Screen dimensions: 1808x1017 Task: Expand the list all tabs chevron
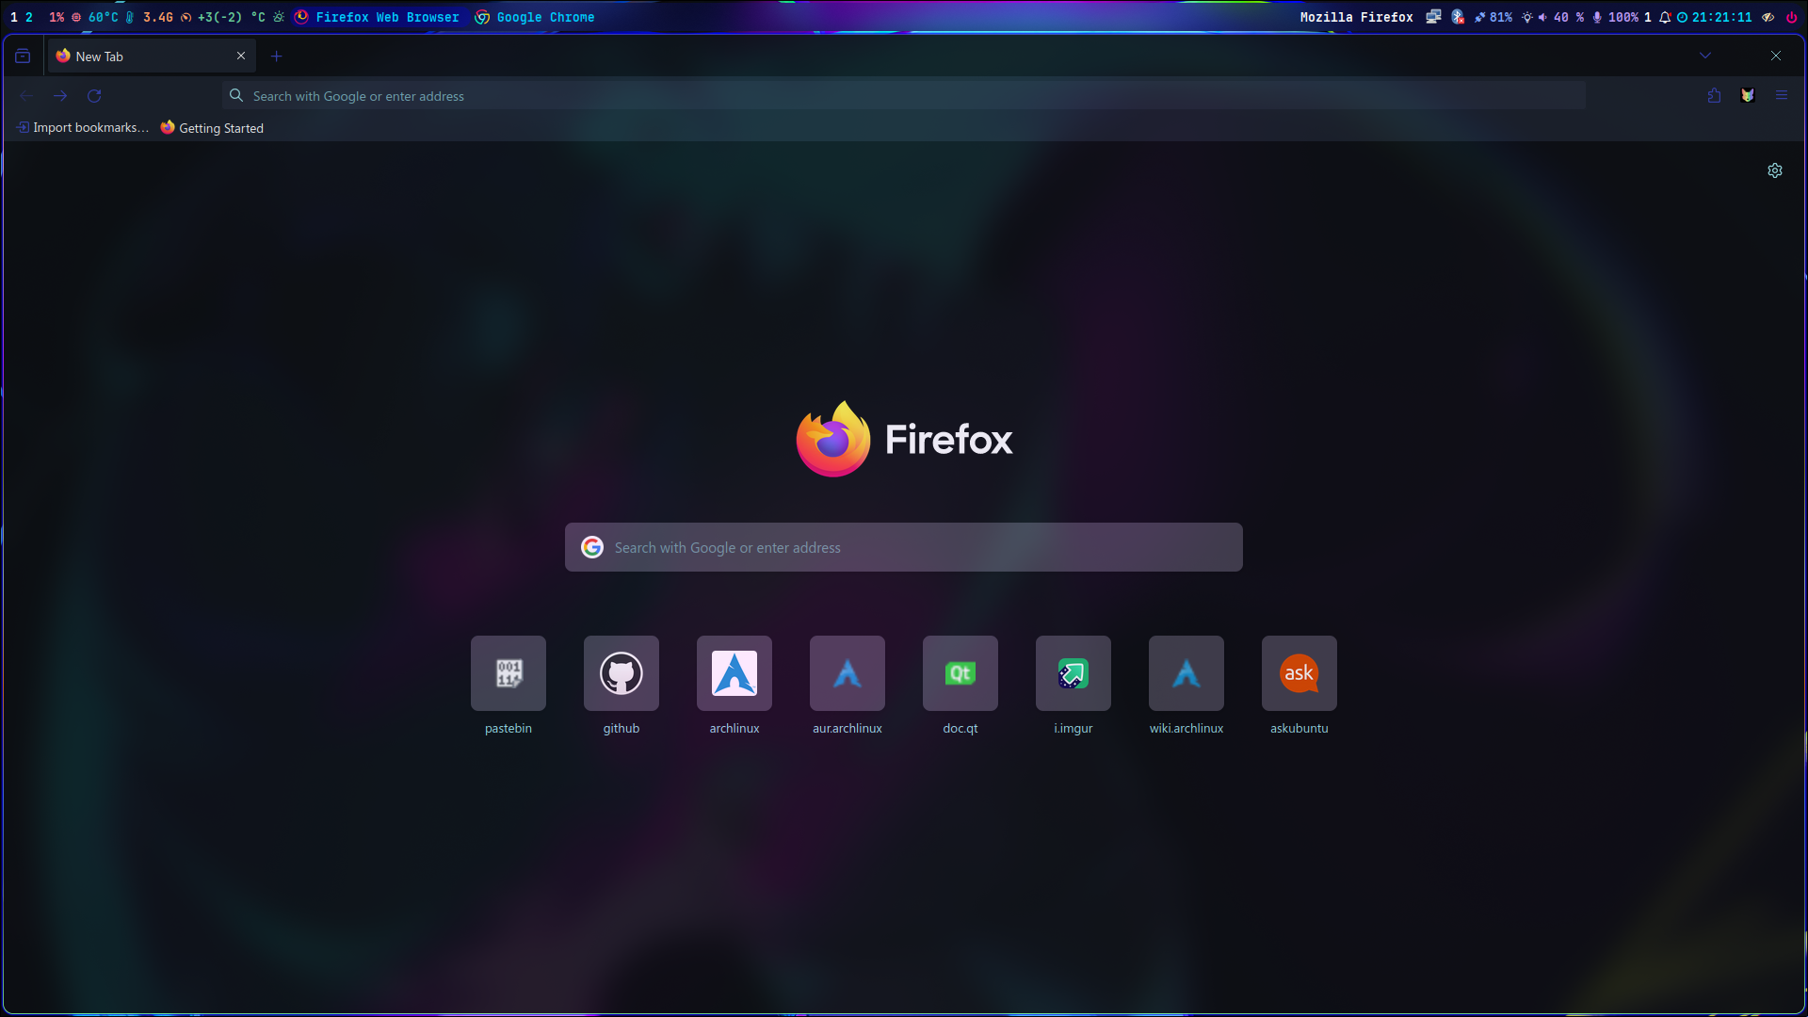pyautogui.click(x=1705, y=56)
